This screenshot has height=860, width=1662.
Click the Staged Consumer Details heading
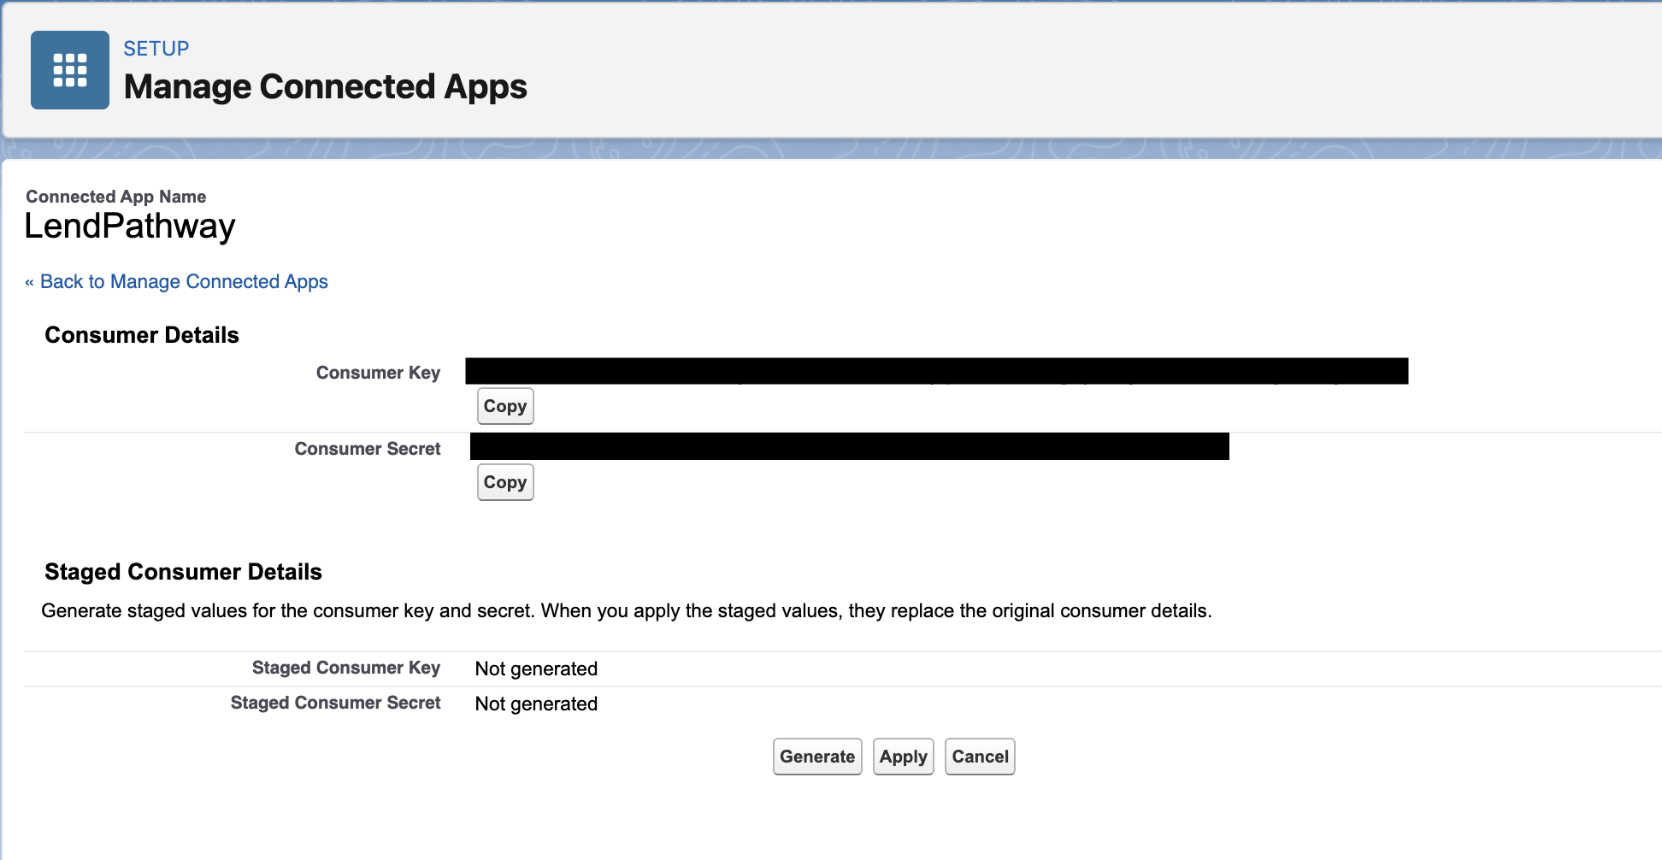[x=183, y=572]
